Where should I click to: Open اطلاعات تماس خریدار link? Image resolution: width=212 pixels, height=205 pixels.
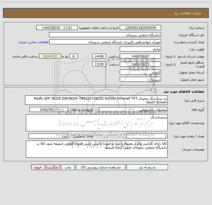tap(34, 42)
